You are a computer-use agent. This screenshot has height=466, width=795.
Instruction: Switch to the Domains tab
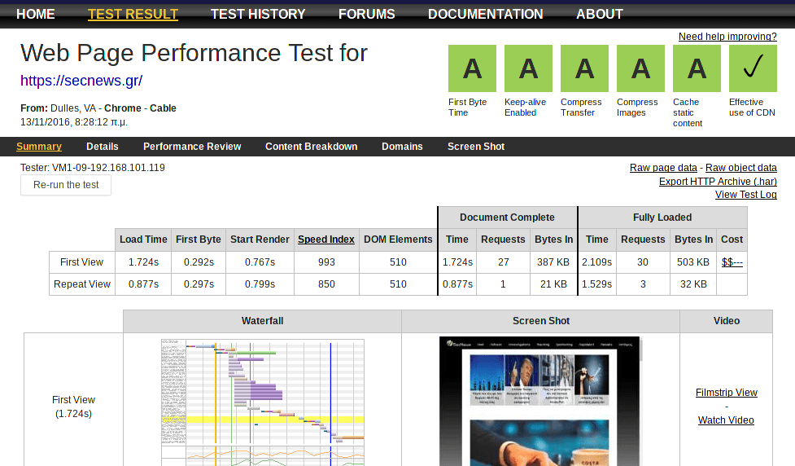402,146
